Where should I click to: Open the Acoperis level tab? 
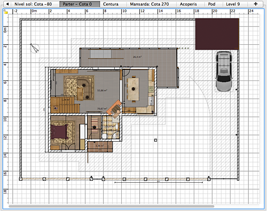(x=188, y=4)
